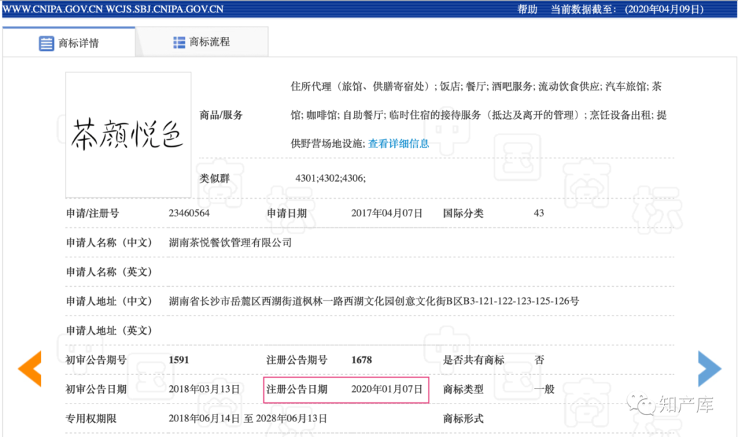Click goods/services text starting 住所代理
The image size is (738, 437).
click(x=478, y=115)
